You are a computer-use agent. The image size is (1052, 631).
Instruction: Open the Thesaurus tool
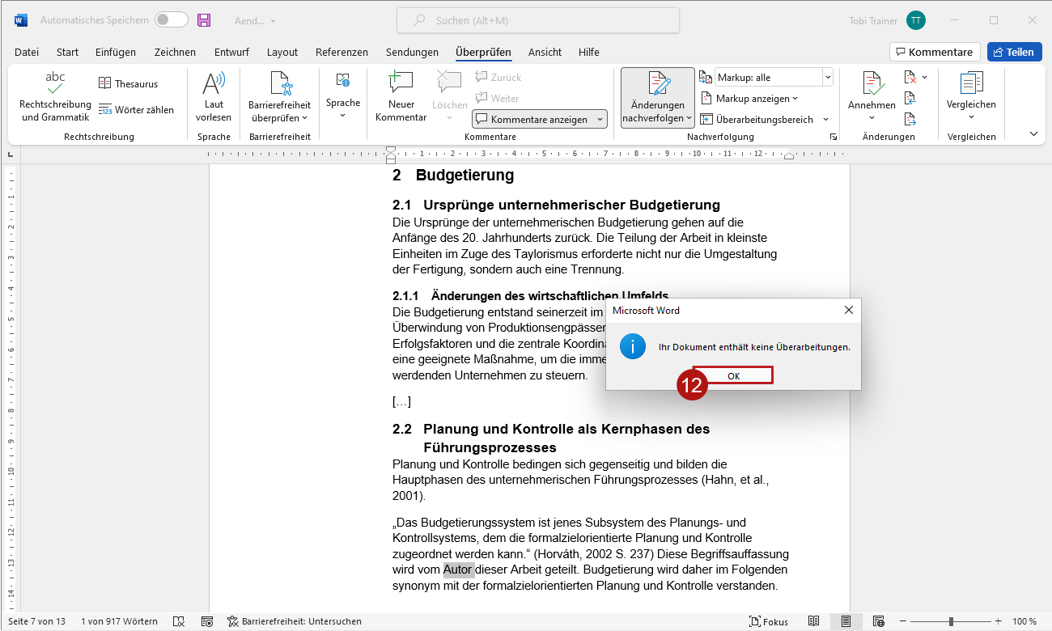(128, 83)
